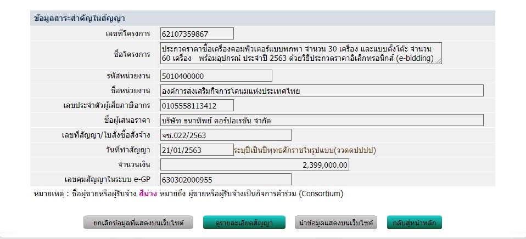
Task: Select bidder name field บริษัท ธนาทิพย์ คอร์ปอเรชั่น
Action: 322,120
